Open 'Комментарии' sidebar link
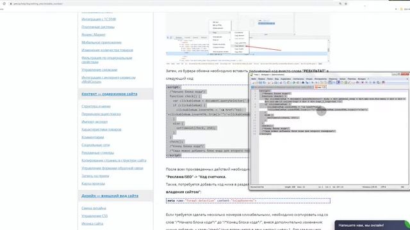This screenshot has height=230, width=410. point(92,137)
